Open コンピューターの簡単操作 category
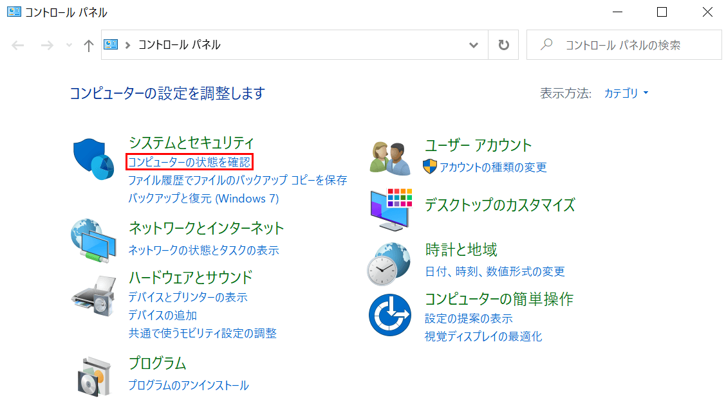726x414 pixels. click(499, 299)
